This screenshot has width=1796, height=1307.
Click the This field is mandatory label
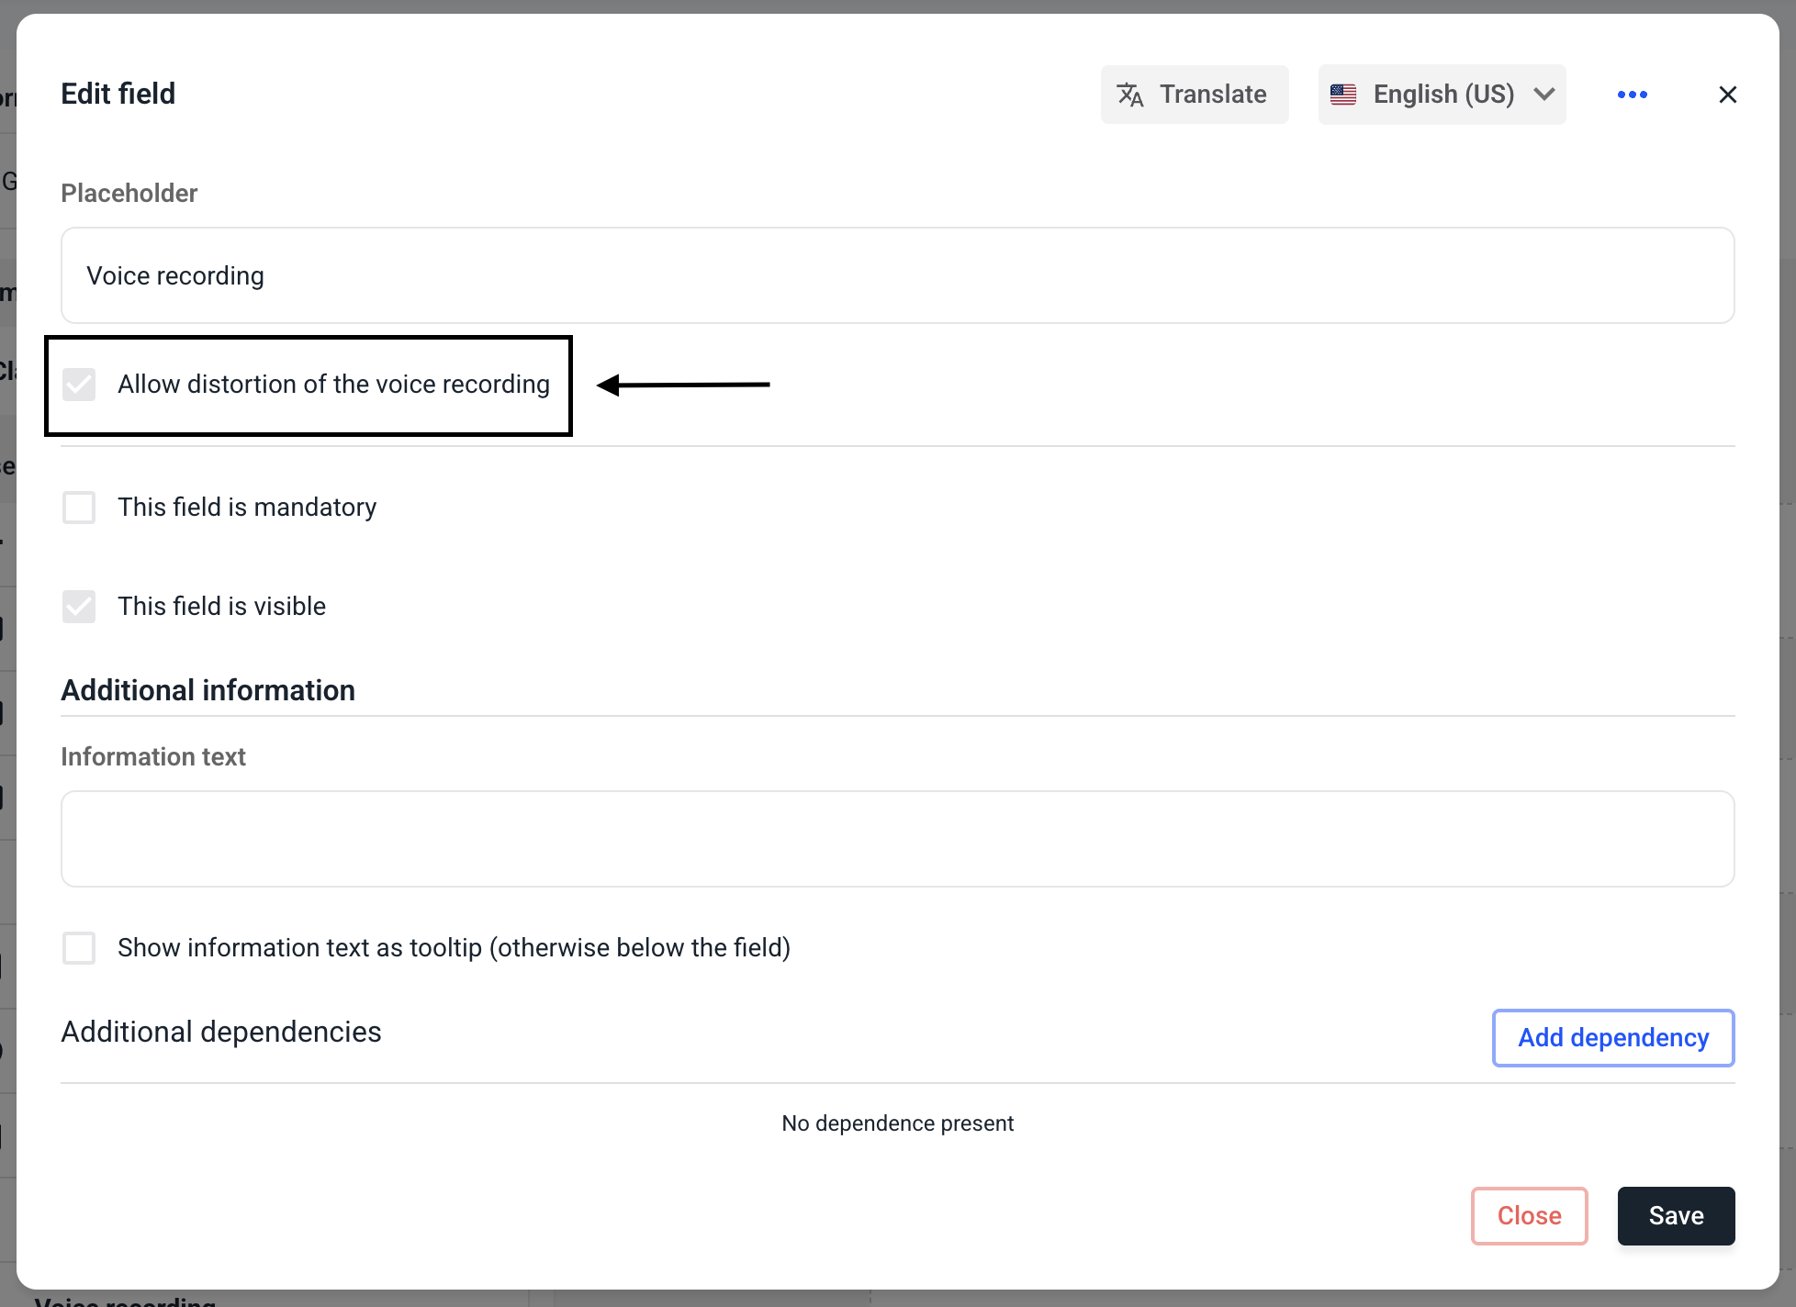tap(247, 508)
